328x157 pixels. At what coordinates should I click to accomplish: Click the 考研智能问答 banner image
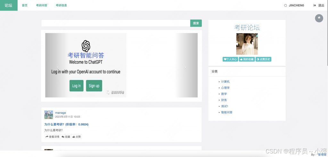coord(86,65)
